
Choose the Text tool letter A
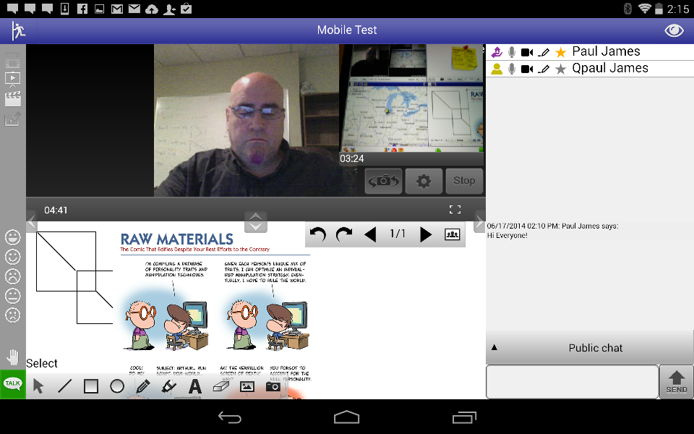coord(194,386)
